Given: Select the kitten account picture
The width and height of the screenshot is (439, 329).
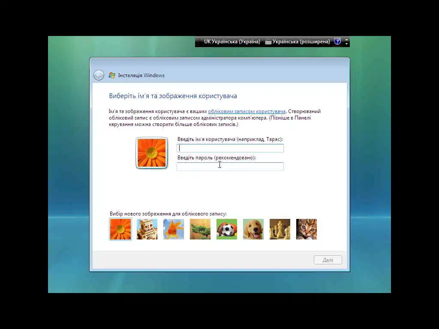Looking at the screenshot, I should point(307,229).
